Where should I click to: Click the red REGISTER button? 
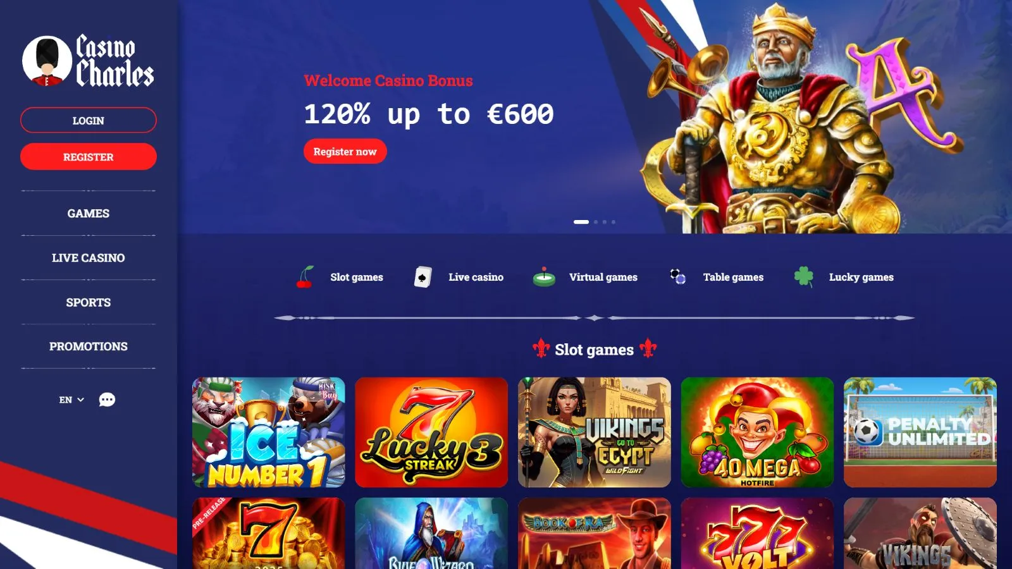coord(89,157)
